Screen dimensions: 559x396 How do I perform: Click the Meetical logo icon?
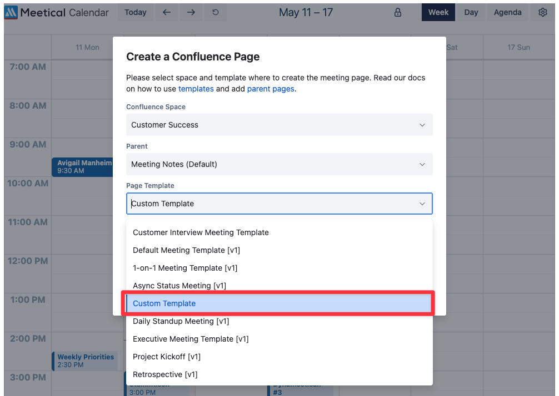11,12
